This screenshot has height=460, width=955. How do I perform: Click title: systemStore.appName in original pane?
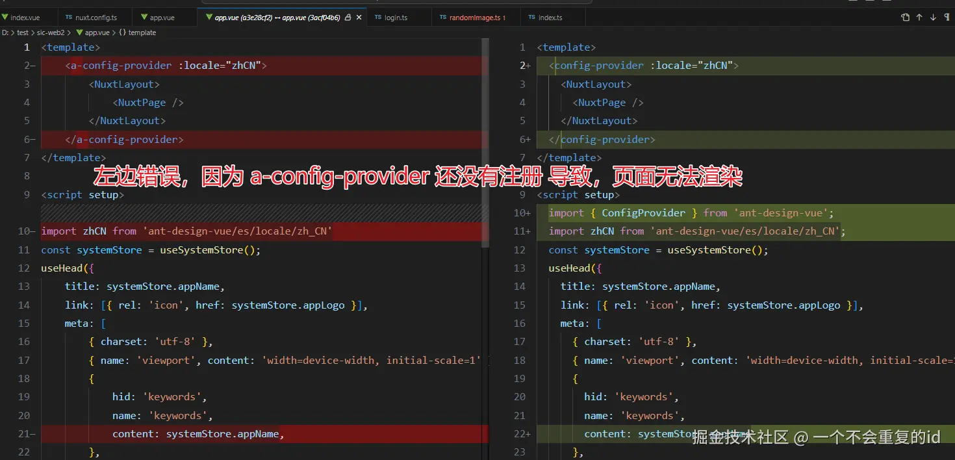[145, 286]
